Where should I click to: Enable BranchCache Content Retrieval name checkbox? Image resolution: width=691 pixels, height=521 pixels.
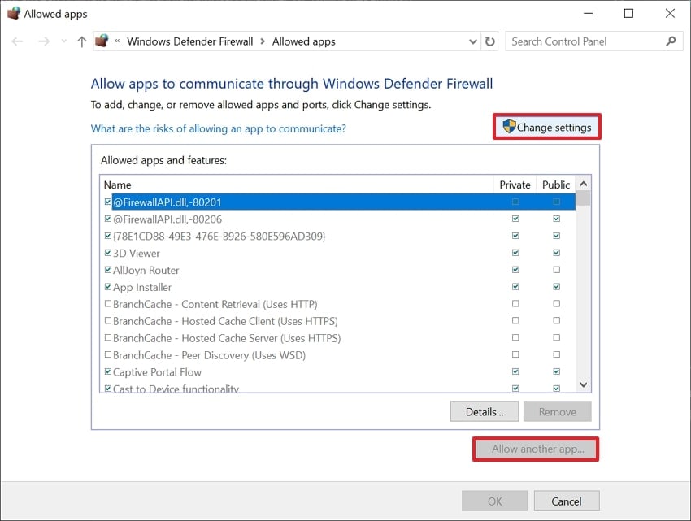(108, 304)
